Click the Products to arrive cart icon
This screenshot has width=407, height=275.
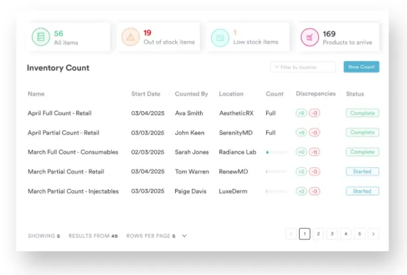click(310, 37)
